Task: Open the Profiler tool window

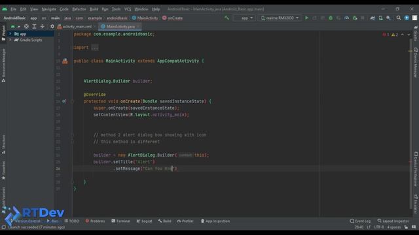Action: [185, 221]
